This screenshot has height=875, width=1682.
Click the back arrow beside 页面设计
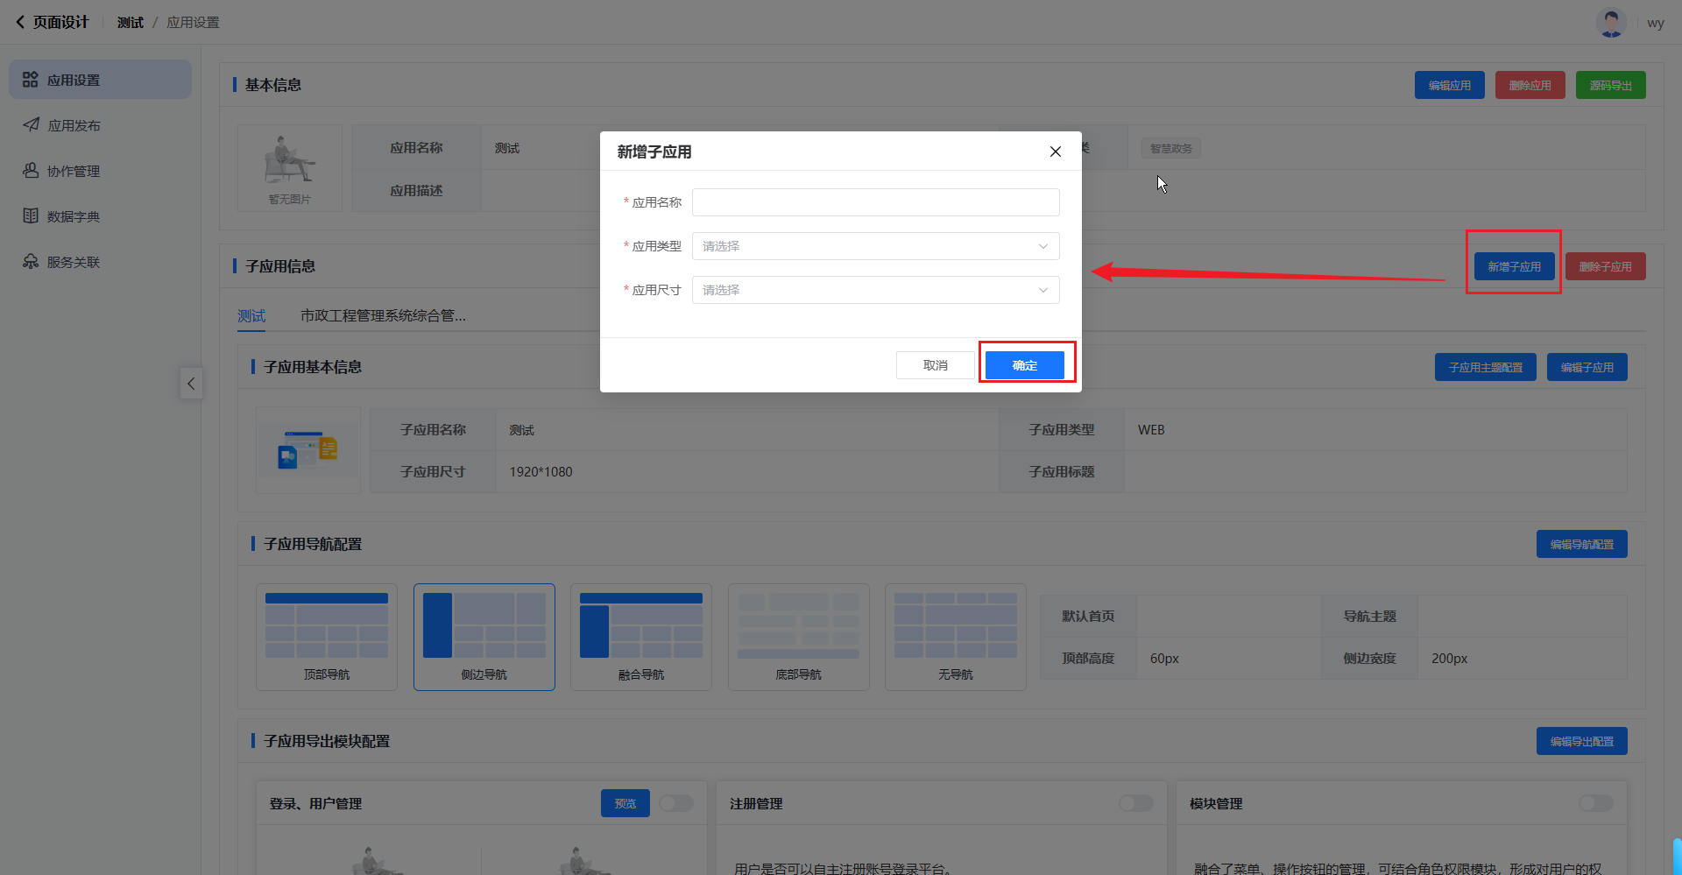(19, 22)
